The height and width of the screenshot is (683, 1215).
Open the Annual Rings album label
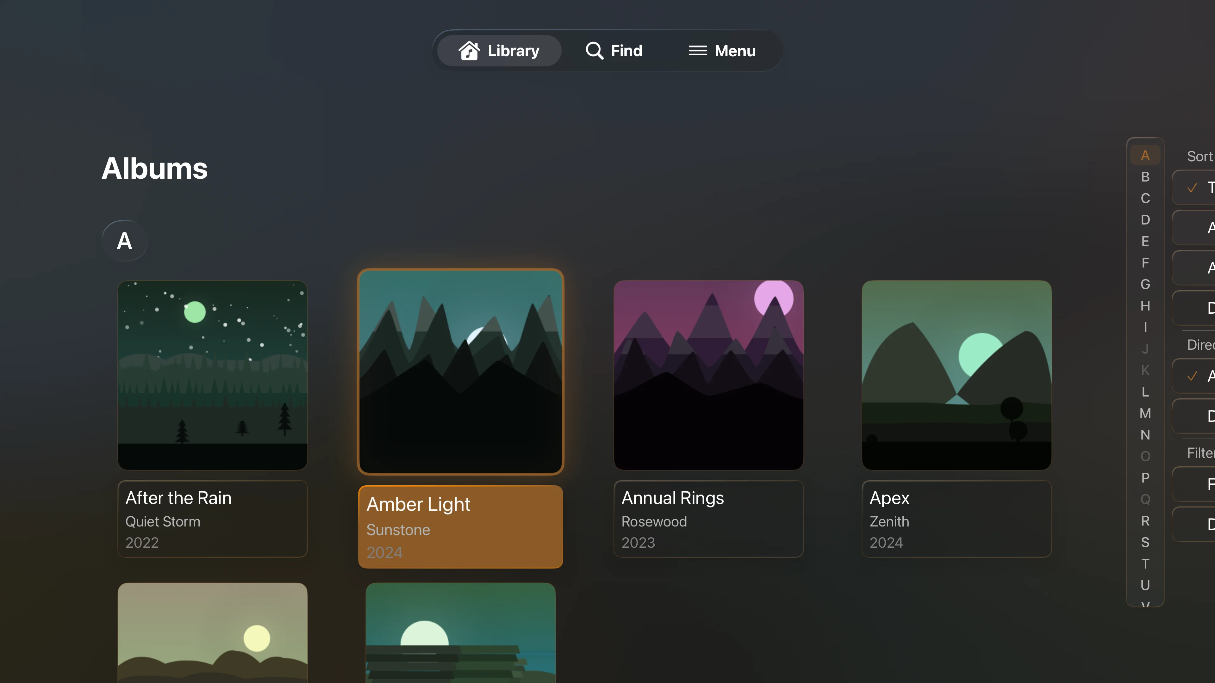coord(708,519)
